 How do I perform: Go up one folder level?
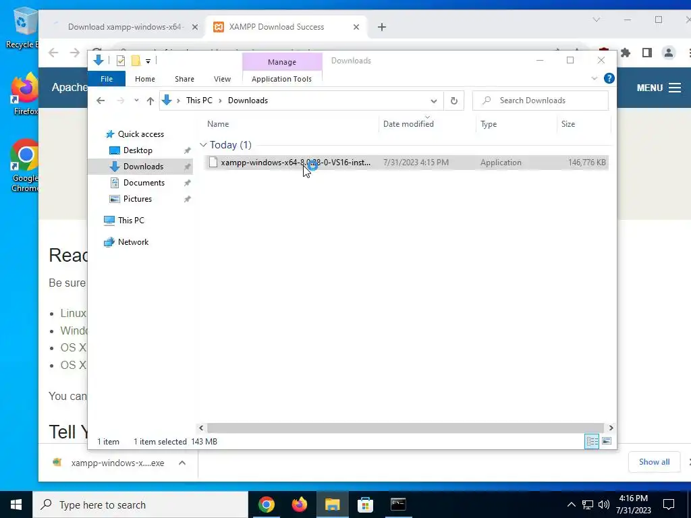pos(150,101)
